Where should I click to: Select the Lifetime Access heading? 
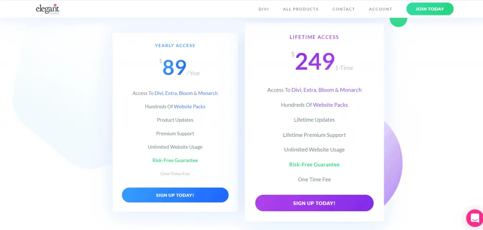tap(314, 37)
